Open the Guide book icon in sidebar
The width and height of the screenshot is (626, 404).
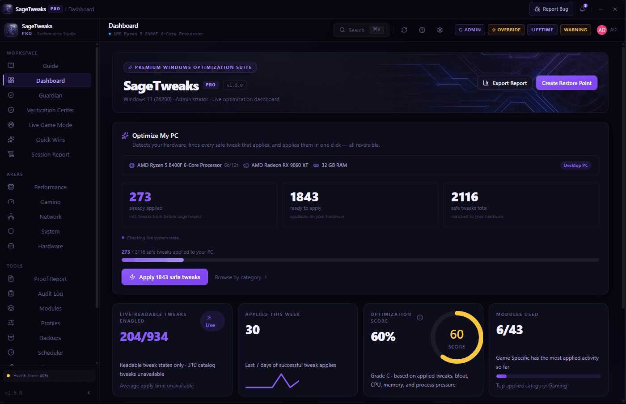tap(11, 66)
